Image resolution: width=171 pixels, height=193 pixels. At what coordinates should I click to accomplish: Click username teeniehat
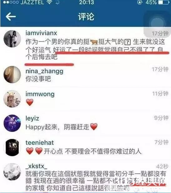[40, 143]
